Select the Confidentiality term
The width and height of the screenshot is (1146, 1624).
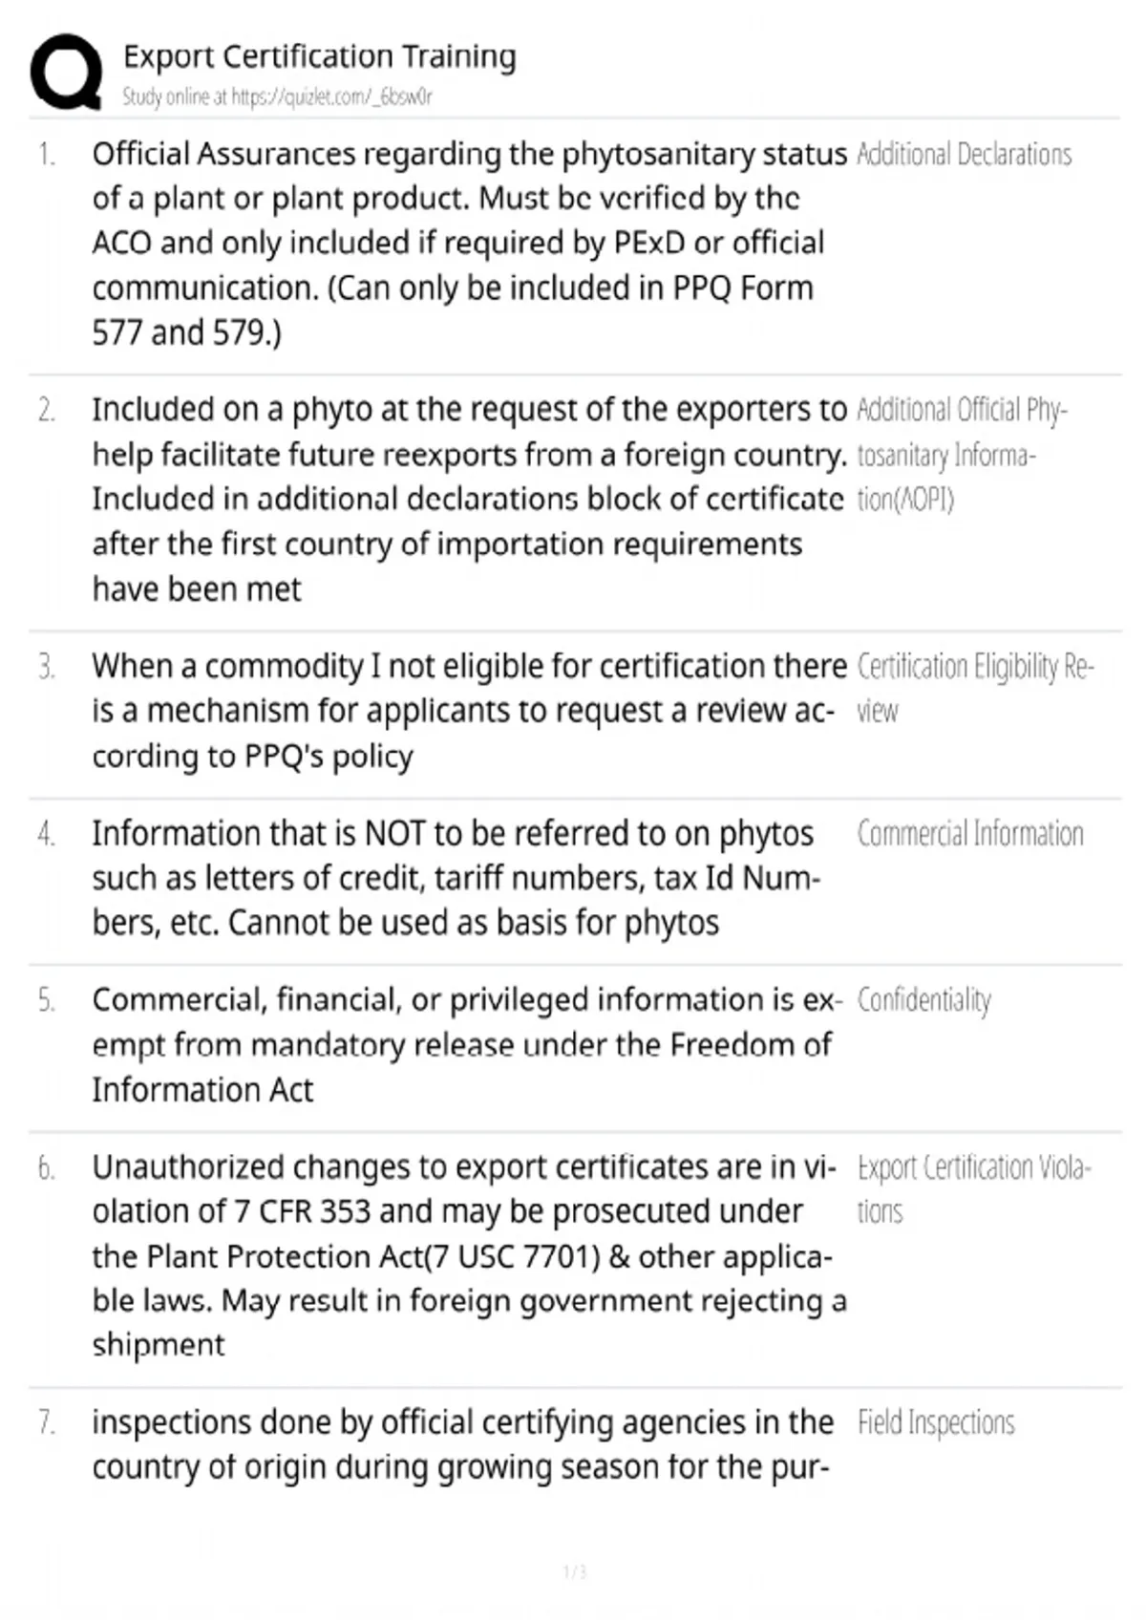[924, 1000]
